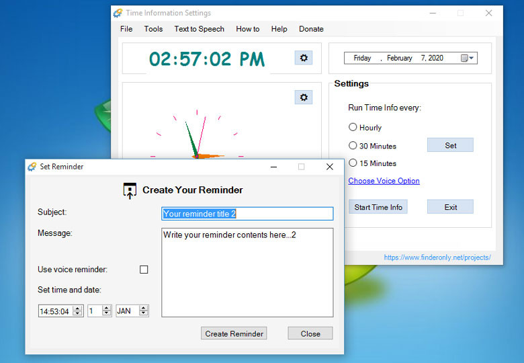Open the How to menu

[x=248, y=29]
